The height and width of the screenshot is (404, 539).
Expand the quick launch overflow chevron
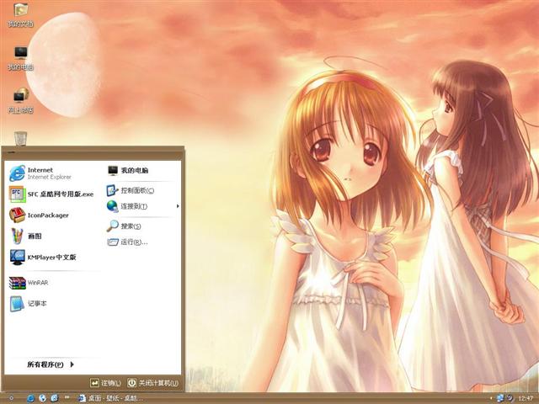point(67,397)
